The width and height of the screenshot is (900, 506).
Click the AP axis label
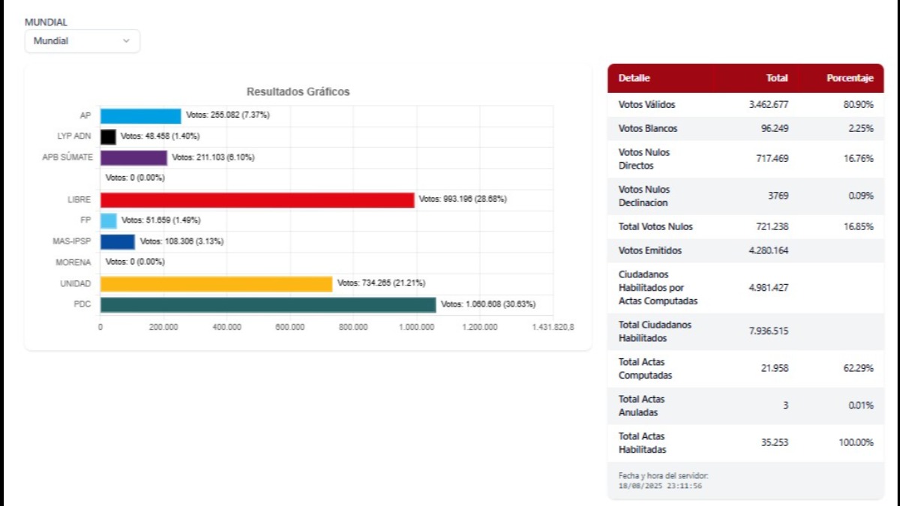(85, 115)
